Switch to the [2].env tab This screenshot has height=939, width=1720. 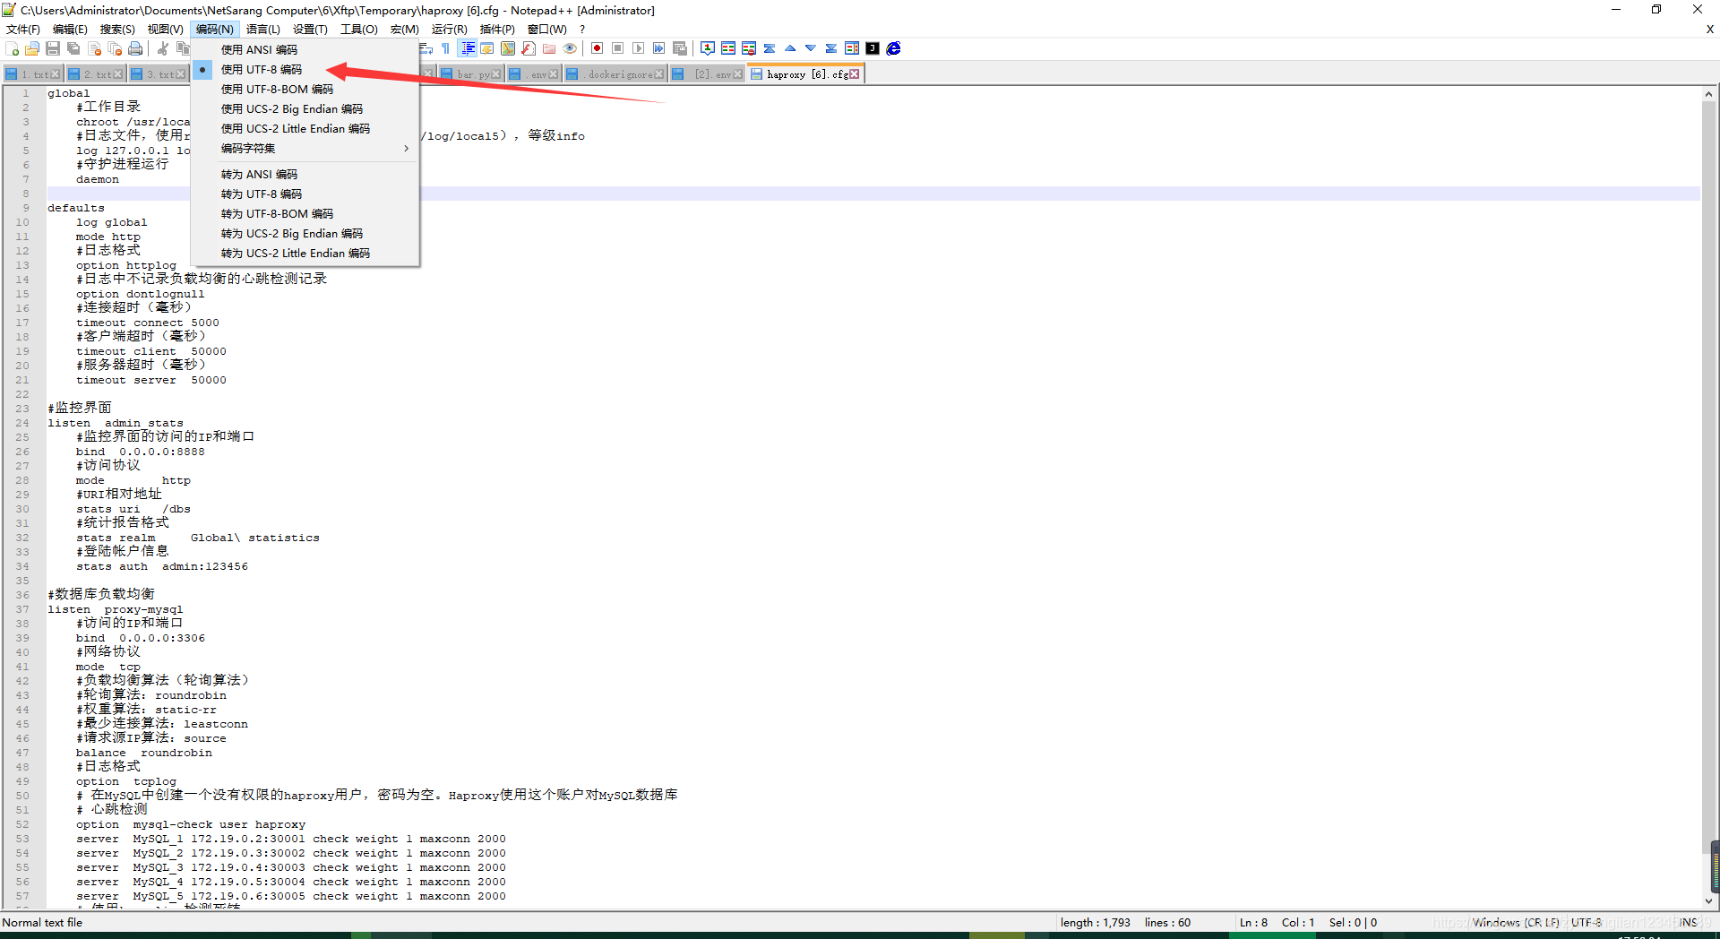click(706, 74)
